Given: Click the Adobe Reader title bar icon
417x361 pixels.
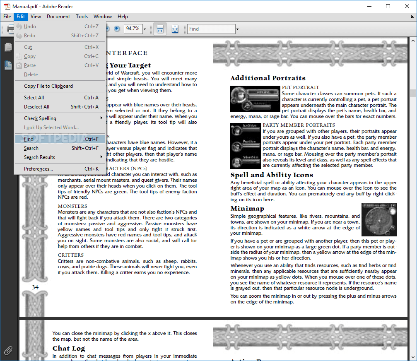Looking at the screenshot, I should tap(7, 6).
